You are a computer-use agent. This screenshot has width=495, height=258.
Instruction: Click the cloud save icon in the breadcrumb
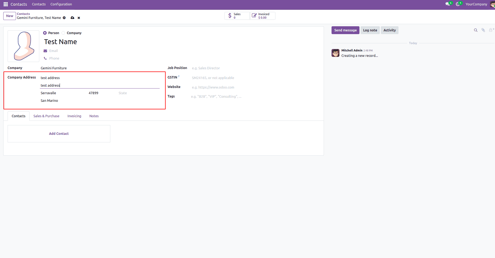(x=72, y=18)
